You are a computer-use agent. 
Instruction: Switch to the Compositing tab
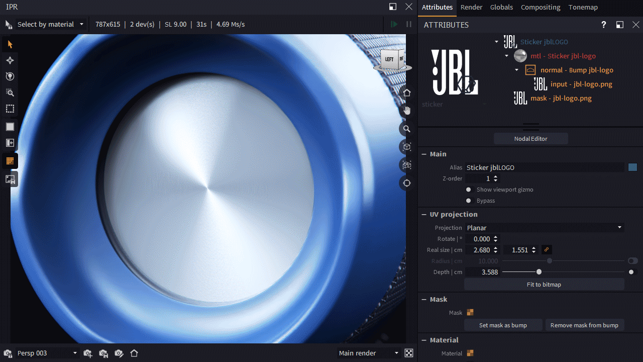pyautogui.click(x=541, y=7)
